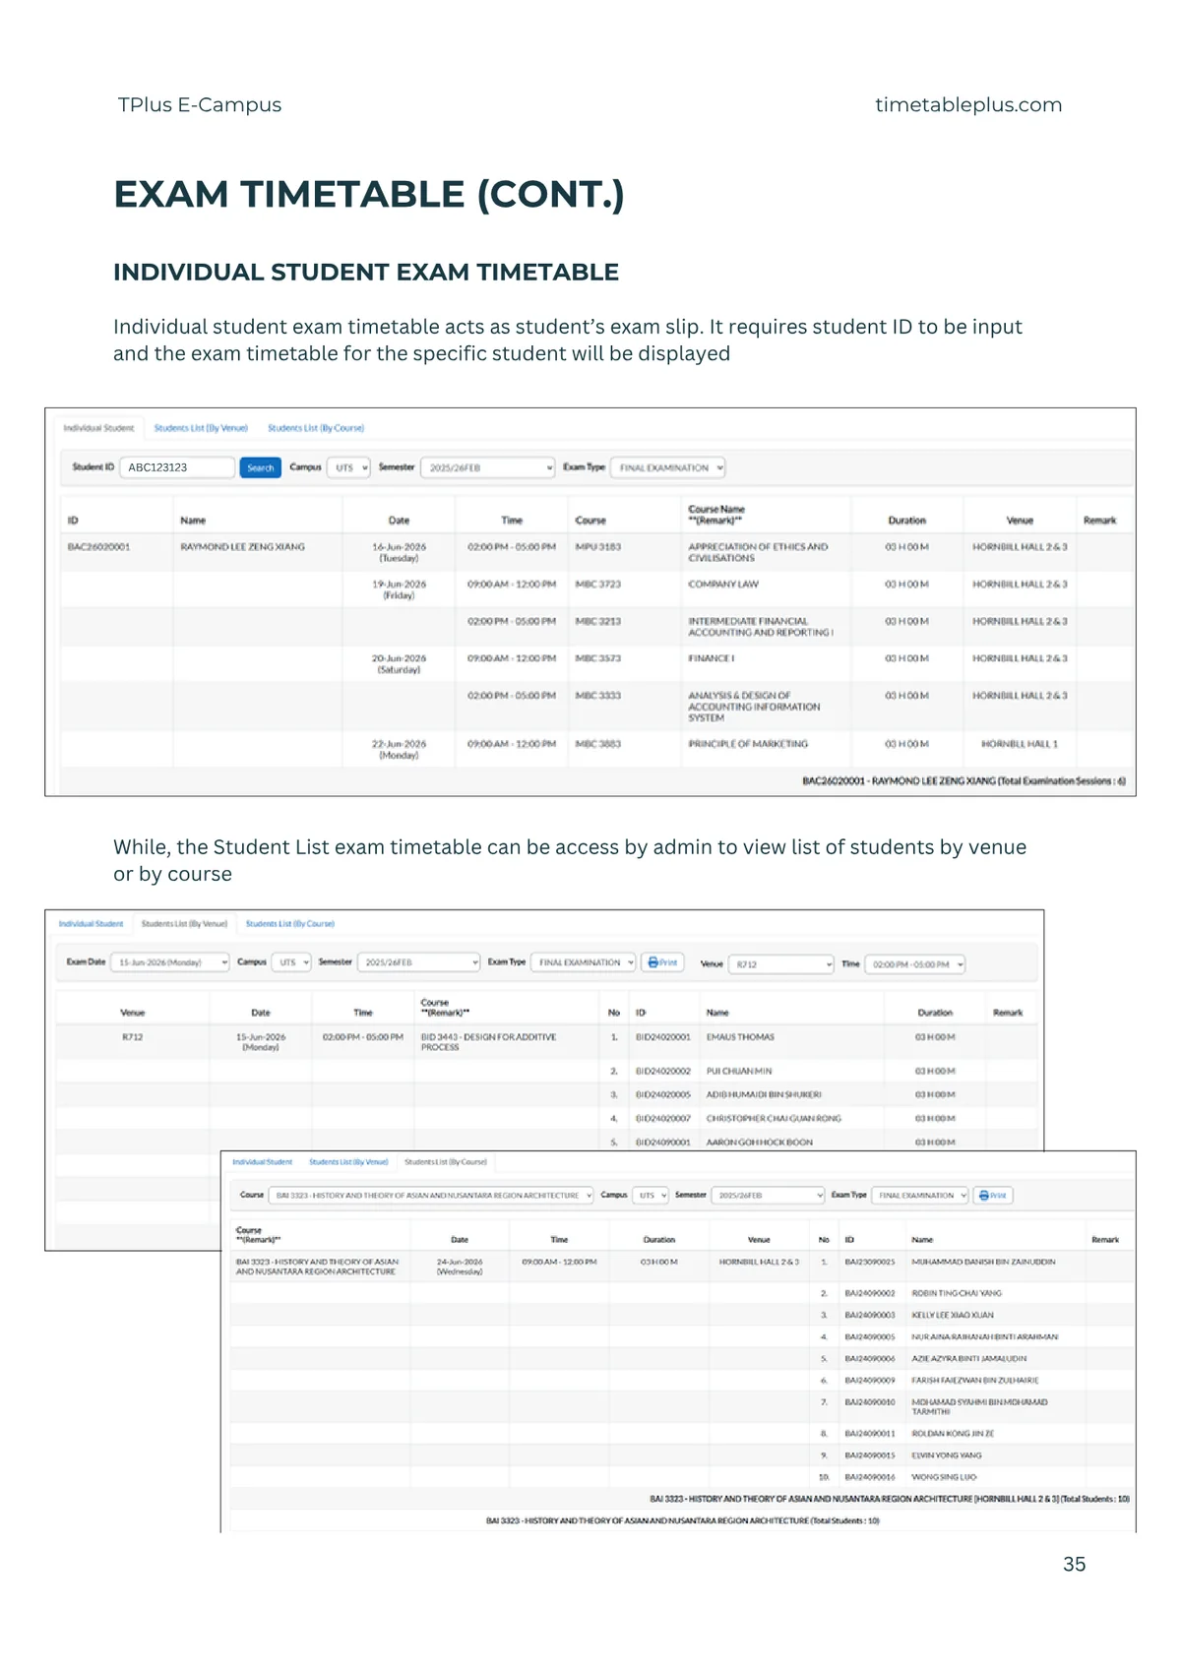Switch to Students List (By Course) tab above Student ID

coord(316,428)
